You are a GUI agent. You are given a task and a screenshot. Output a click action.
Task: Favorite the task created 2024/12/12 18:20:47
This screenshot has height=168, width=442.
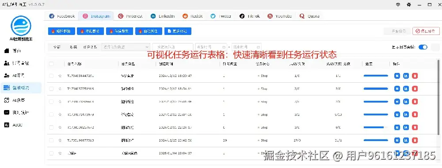[x=60, y=76]
